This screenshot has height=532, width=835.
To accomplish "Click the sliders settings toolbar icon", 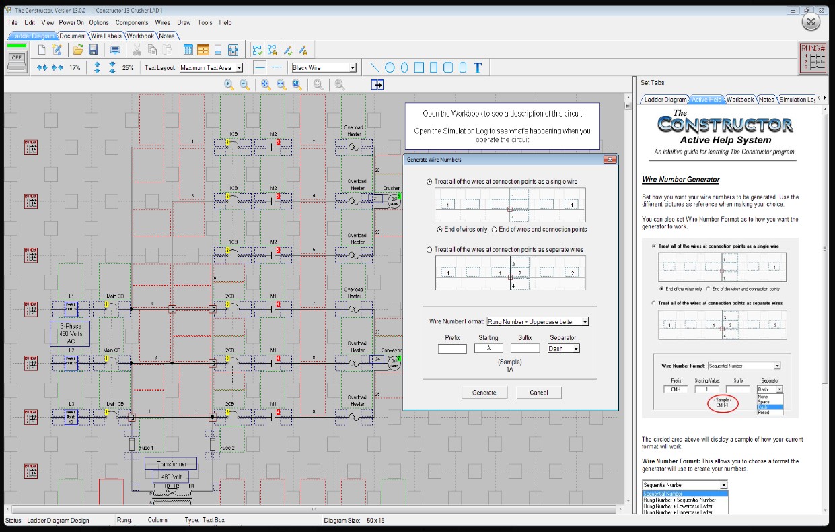I will tap(233, 50).
